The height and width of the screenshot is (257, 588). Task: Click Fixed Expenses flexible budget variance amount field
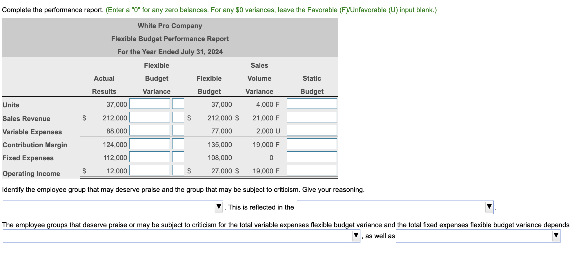coord(150,157)
